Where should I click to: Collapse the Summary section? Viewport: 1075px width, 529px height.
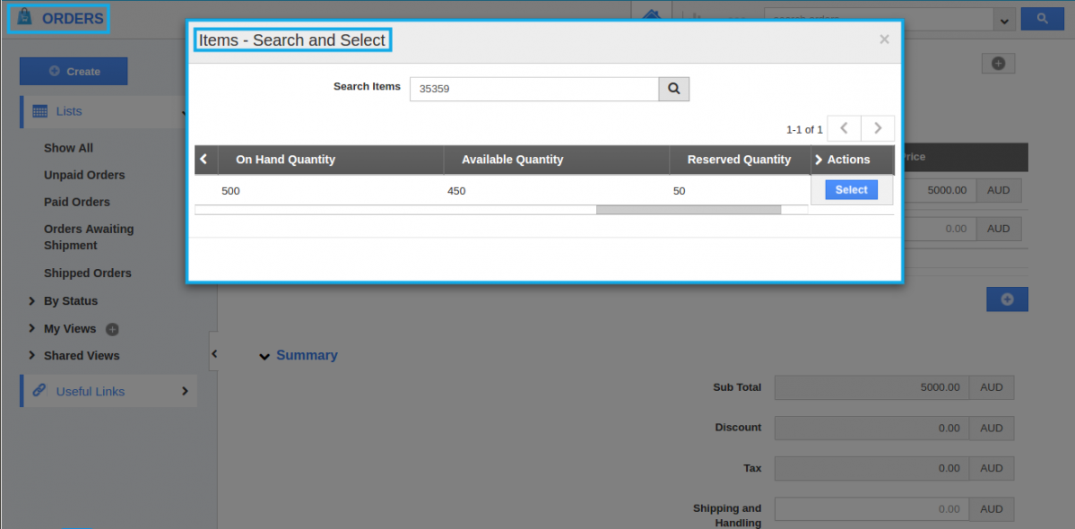[x=264, y=356]
